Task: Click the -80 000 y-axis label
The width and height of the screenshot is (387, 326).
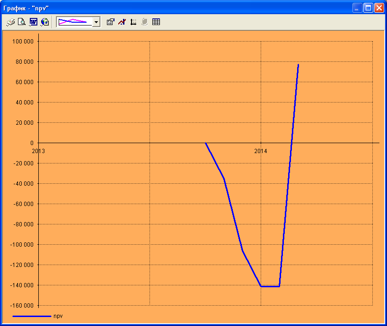Action: pos(23,224)
